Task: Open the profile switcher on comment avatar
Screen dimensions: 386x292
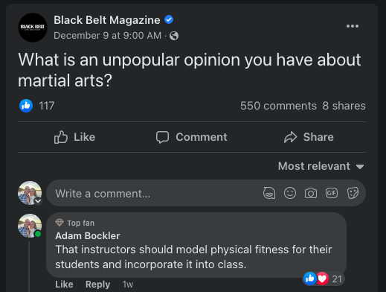Action: click(38, 201)
